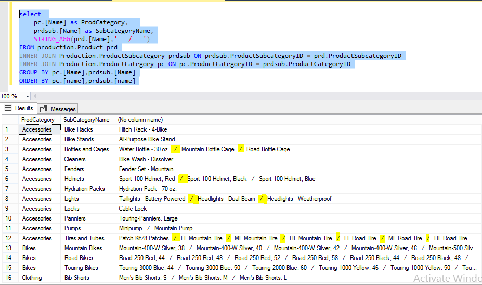Click the select keyword in the query
The height and width of the screenshot is (285, 482).
click(30, 14)
